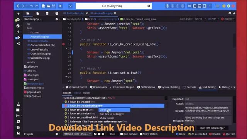Choose Show Details in context menu

[x=107, y=118]
